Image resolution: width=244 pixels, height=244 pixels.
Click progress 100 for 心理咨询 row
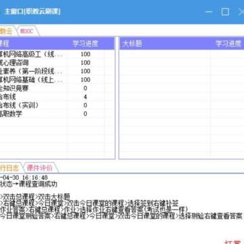[85, 62]
